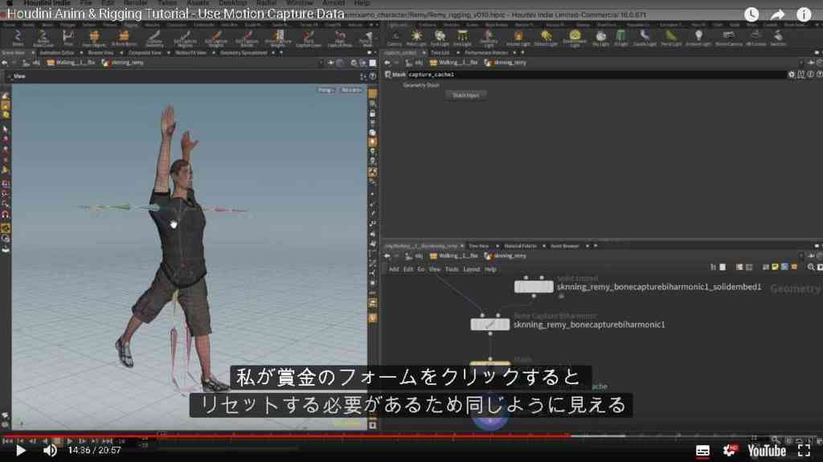Open the Persp camera dropdown in viewport
Image resolution: width=823 pixels, height=462 pixels.
click(326, 90)
